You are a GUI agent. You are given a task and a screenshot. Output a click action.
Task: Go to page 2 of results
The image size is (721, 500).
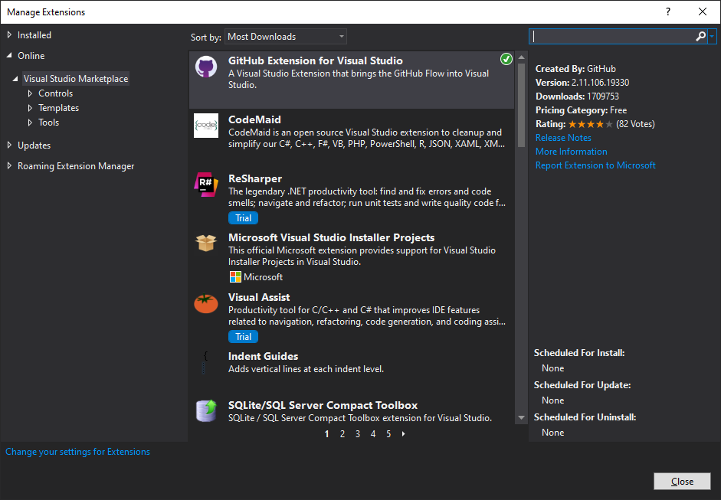[x=342, y=434]
